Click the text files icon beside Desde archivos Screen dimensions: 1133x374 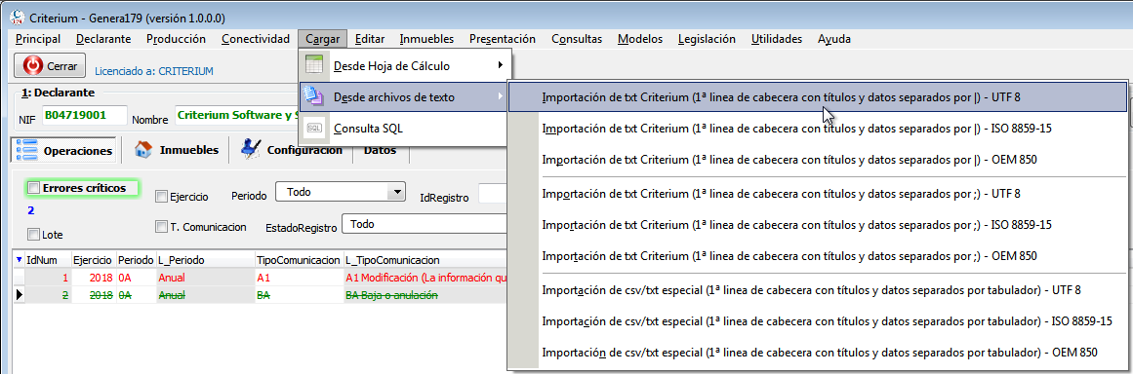[x=314, y=96]
